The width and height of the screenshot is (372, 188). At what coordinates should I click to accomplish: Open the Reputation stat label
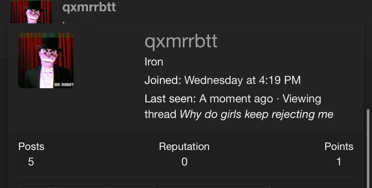click(184, 147)
